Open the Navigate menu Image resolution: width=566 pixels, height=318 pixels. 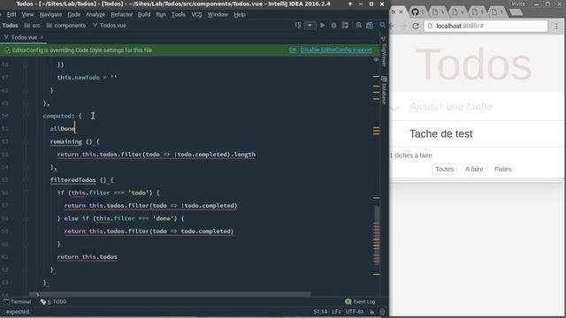(50, 14)
